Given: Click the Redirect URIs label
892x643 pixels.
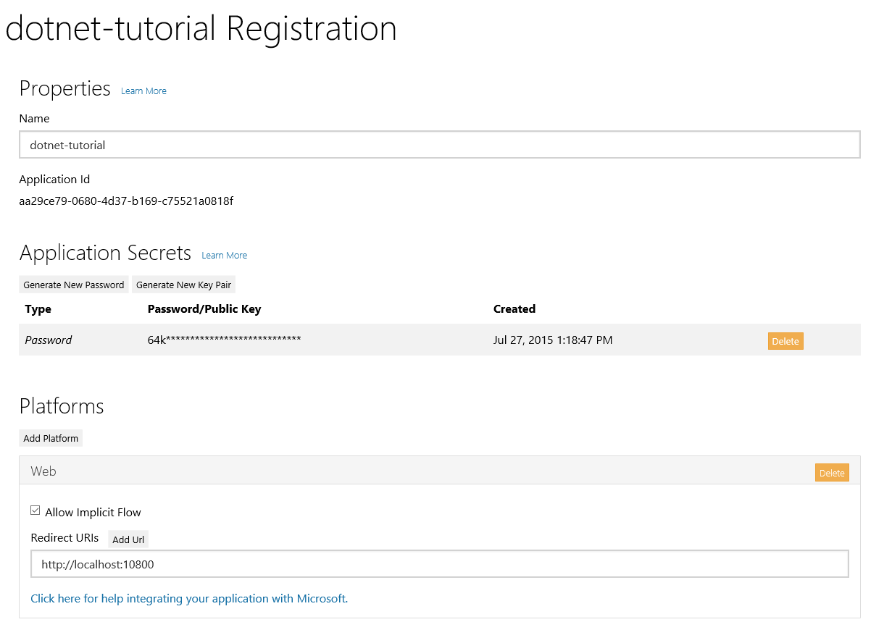Looking at the screenshot, I should pos(64,538).
